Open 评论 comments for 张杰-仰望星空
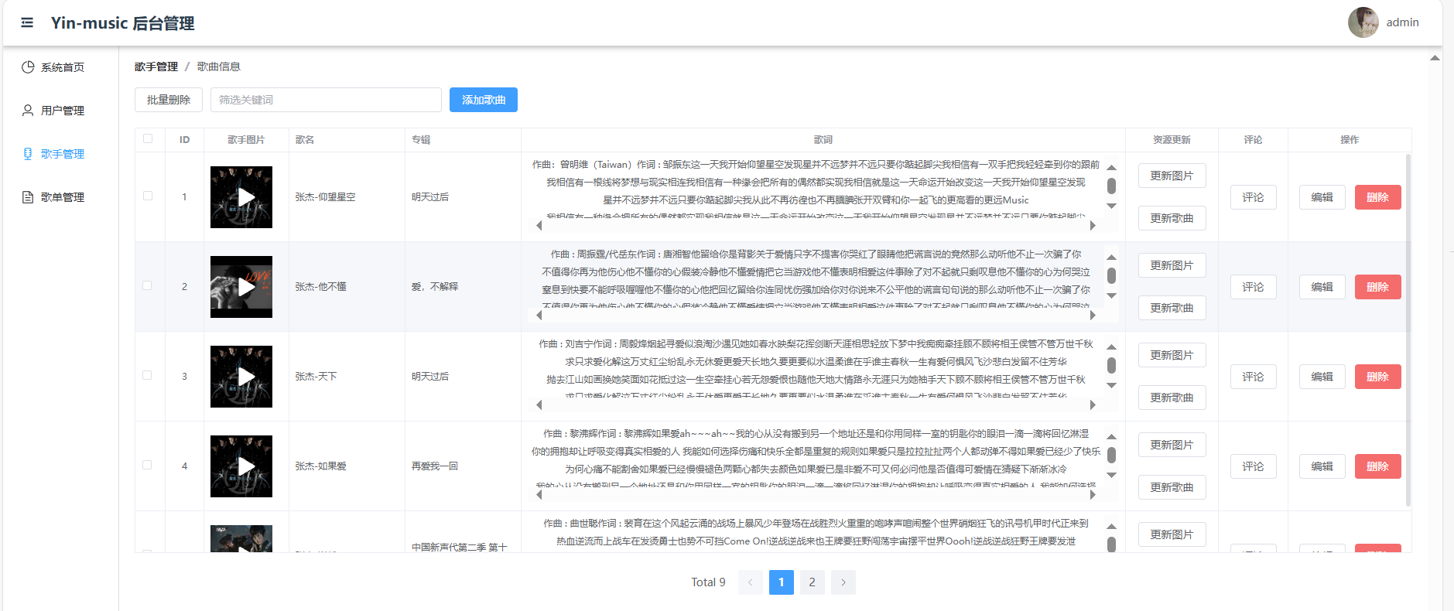The width and height of the screenshot is (1454, 611). (x=1253, y=197)
